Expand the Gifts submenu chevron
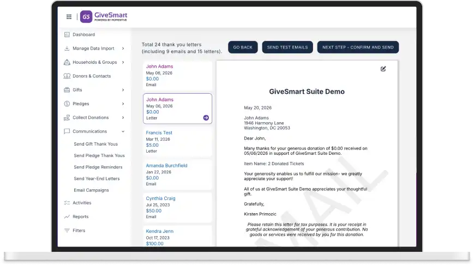Viewport: 474px width, 265px height. click(x=123, y=90)
